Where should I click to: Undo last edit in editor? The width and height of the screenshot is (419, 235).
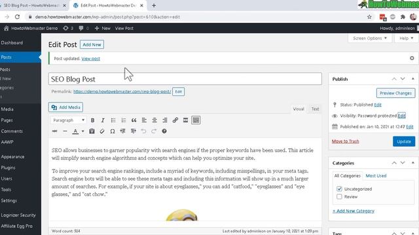(x=143, y=131)
